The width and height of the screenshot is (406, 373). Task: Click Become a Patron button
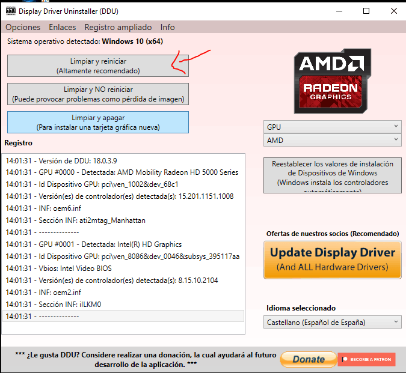[x=367, y=359]
